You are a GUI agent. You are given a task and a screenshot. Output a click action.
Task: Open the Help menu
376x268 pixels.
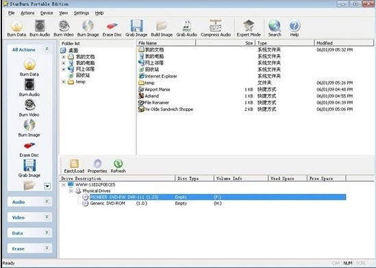pos(99,13)
